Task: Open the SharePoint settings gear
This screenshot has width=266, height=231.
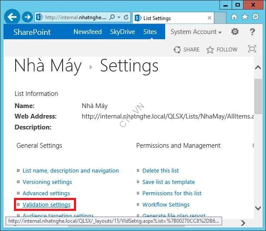Action: coord(235,32)
